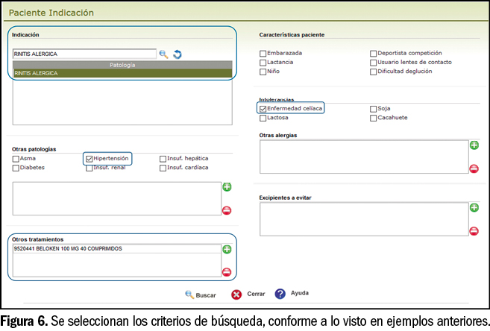Enable the Embarazada checkbox
Viewport: 490px width, 331px height.
pos(263,53)
